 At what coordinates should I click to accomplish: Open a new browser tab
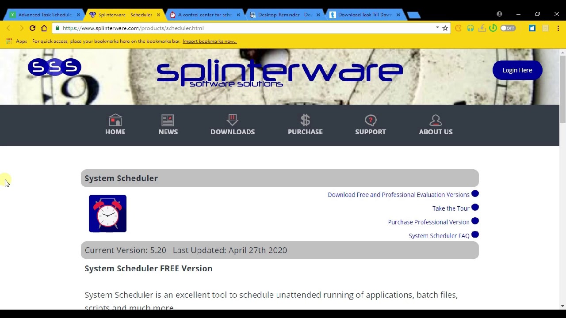coord(414,15)
